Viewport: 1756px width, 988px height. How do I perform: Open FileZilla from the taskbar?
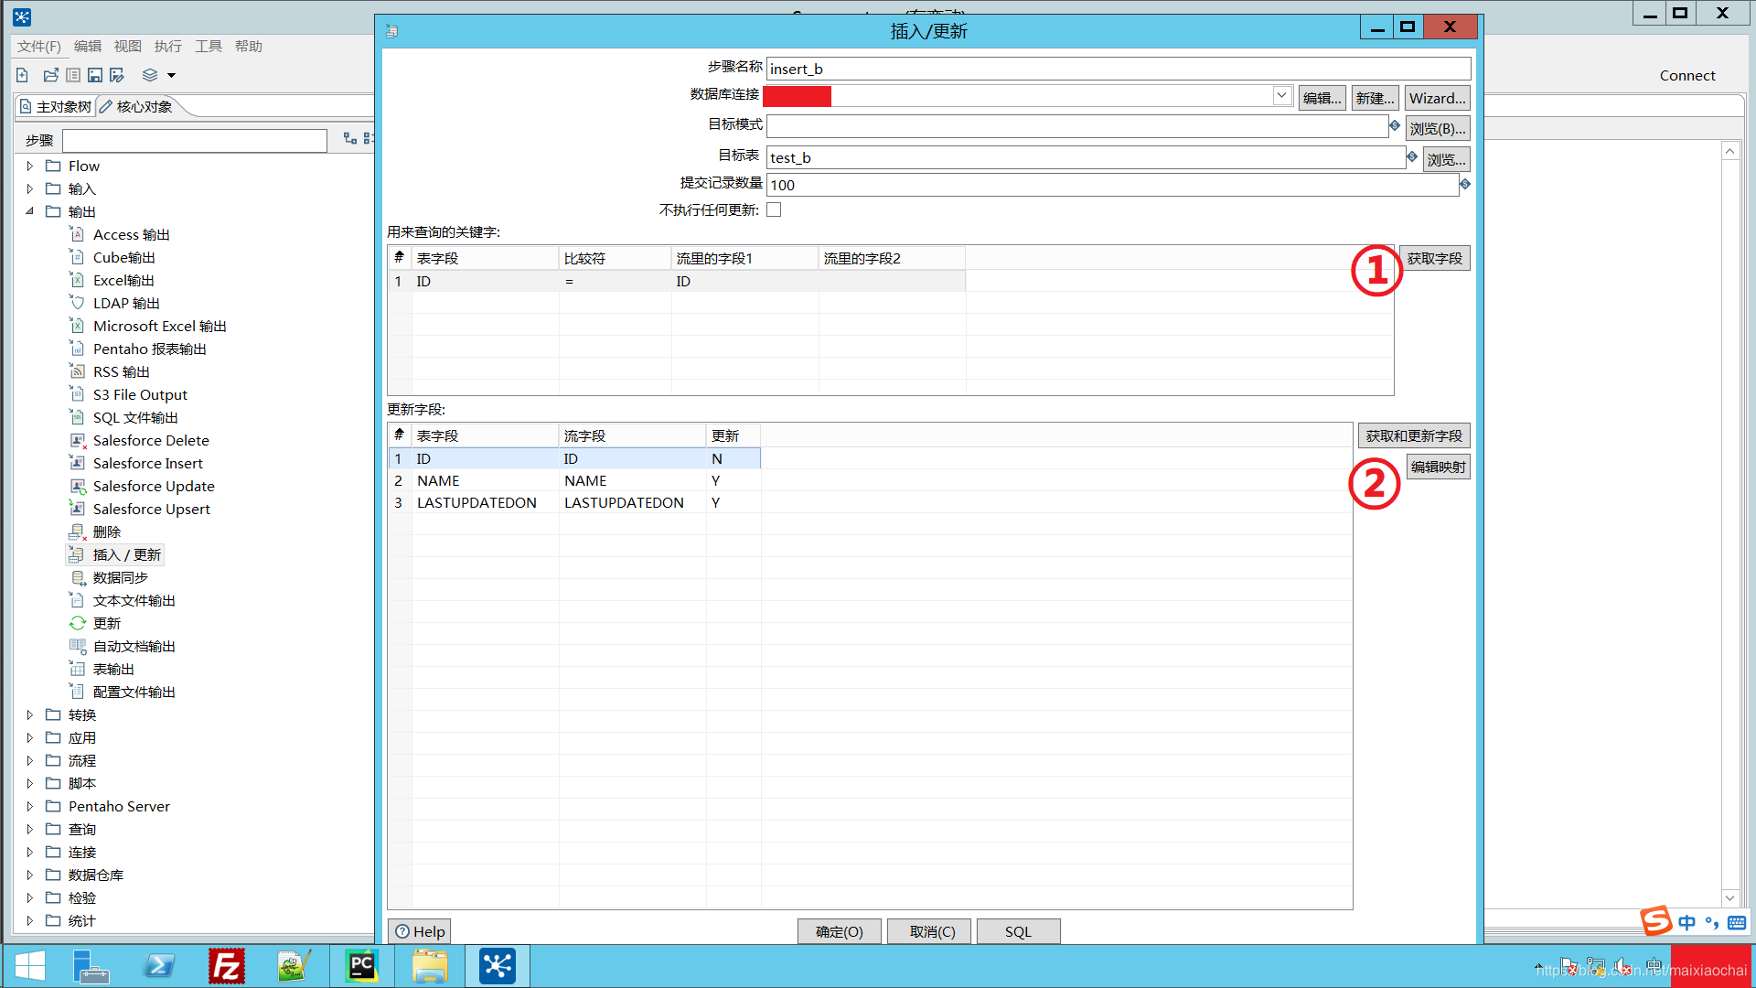click(x=226, y=966)
